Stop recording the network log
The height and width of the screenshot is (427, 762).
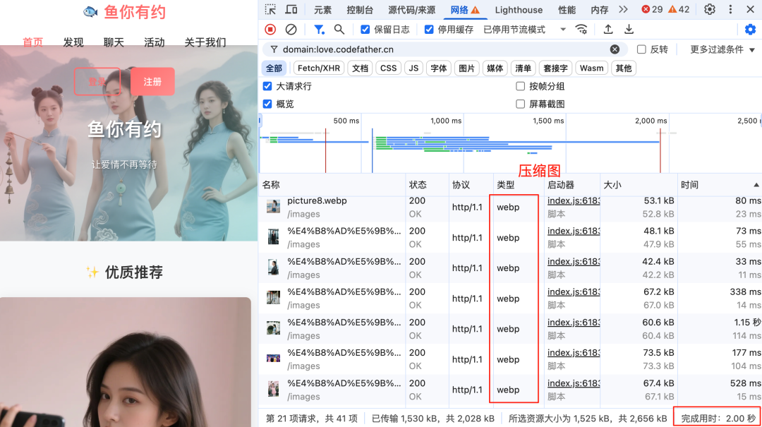tap(269, 29)
